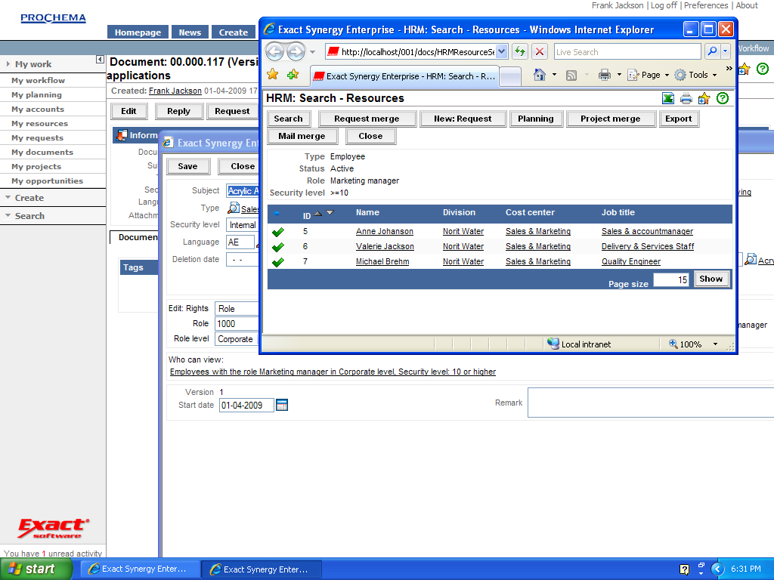Click the Planning button

[x=536, y=119]
